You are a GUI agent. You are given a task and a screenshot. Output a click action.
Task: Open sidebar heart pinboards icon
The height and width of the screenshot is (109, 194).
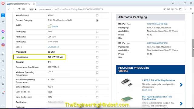pos(3,70)
